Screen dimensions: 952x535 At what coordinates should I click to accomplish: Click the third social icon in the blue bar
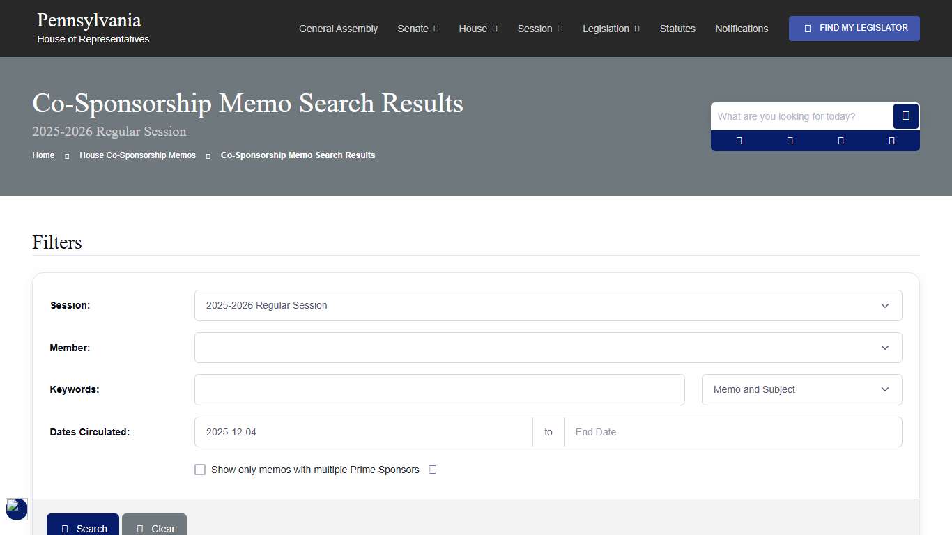pos(840,140)
